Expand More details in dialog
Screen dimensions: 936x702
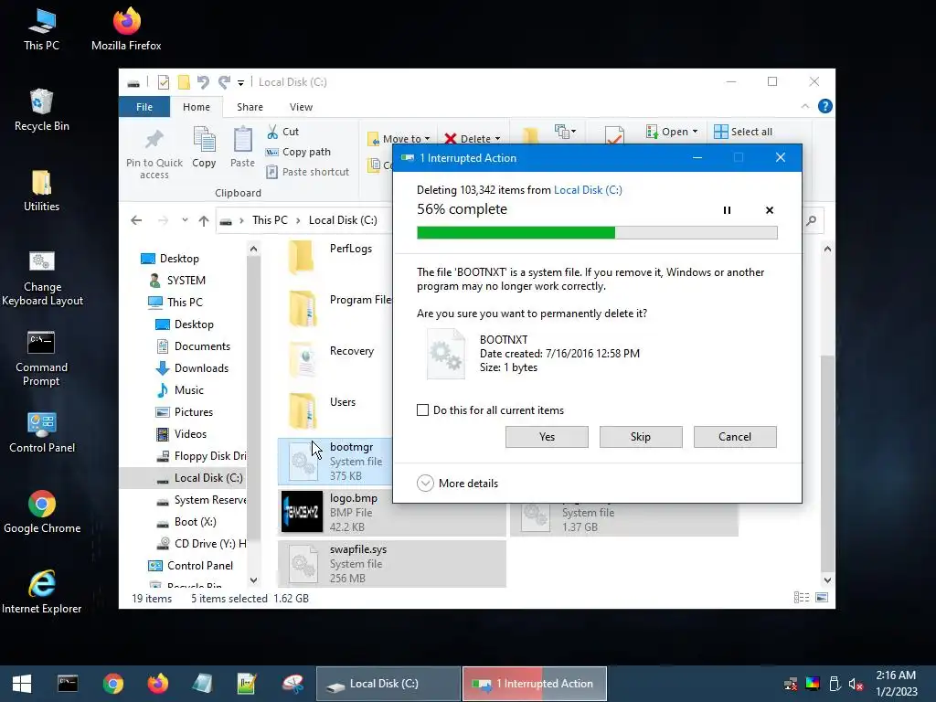pyautogui.click(x=457, y=483)
